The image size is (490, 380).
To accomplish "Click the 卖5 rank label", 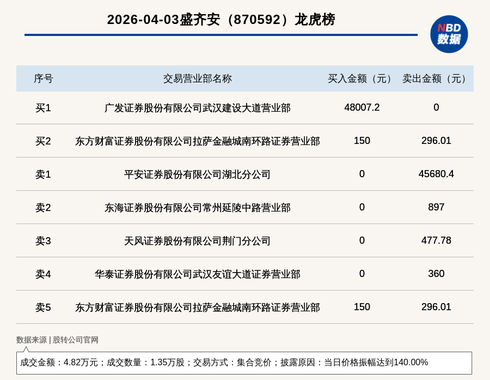I will click(44, 307).
